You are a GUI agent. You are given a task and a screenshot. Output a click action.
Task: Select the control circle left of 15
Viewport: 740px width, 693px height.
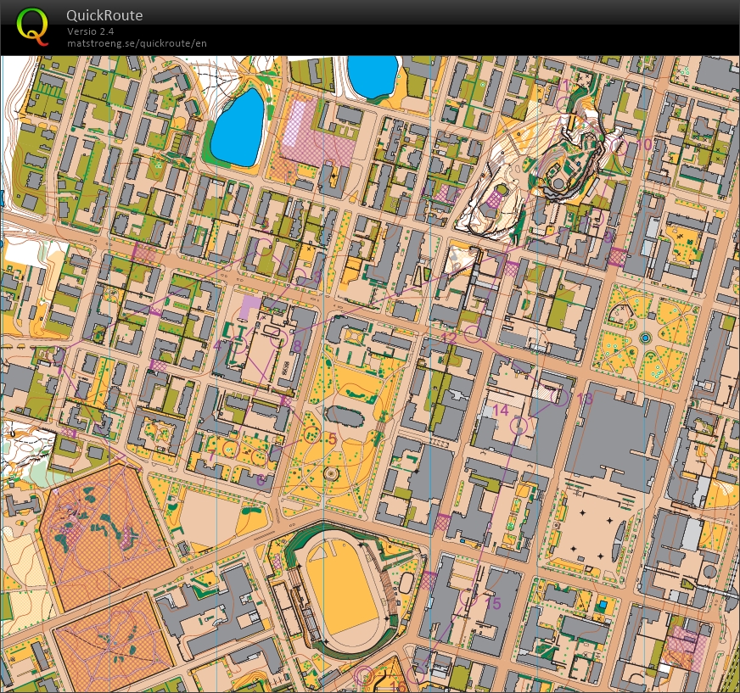[x=468, y=597]
